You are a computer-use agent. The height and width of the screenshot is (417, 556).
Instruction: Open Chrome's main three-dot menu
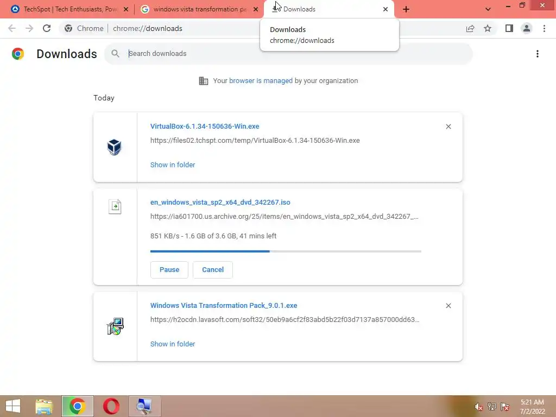[x=544, y=28]
